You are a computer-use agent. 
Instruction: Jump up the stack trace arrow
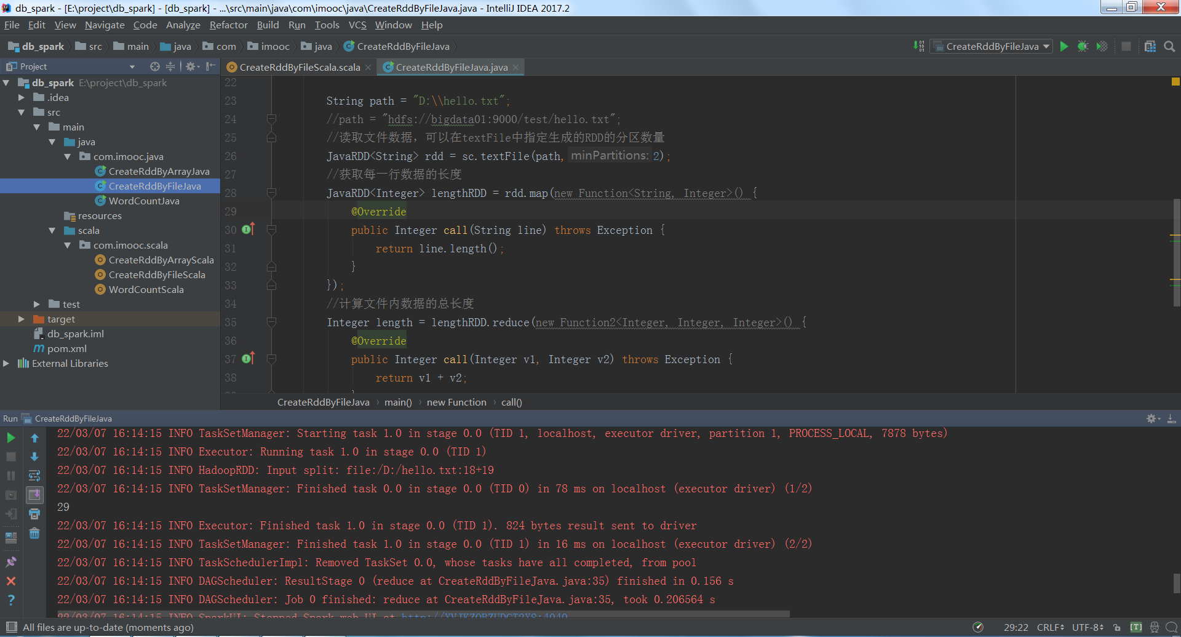(34, 438)
